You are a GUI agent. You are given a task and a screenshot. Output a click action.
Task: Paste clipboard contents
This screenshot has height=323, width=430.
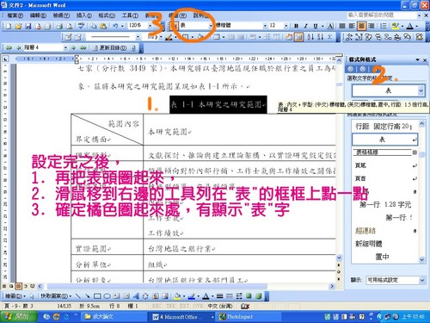pos(103,26)
